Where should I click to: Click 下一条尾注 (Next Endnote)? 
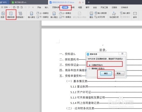[x=65, y=17]
